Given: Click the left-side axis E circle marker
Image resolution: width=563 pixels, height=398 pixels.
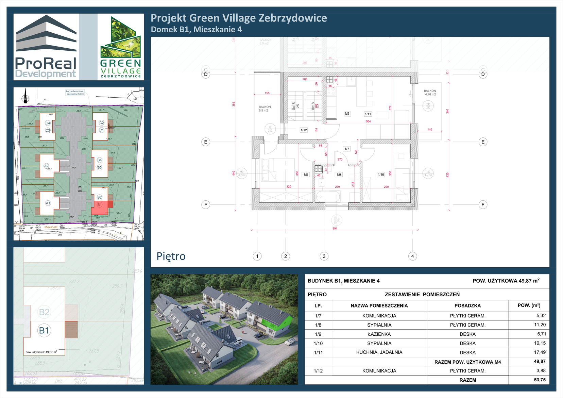Looking at the screenshot, I should point(205,142).
